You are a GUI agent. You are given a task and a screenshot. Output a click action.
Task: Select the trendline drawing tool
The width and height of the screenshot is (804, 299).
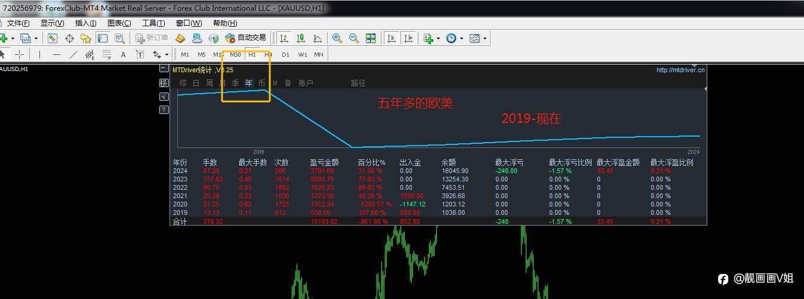[73, 54]
